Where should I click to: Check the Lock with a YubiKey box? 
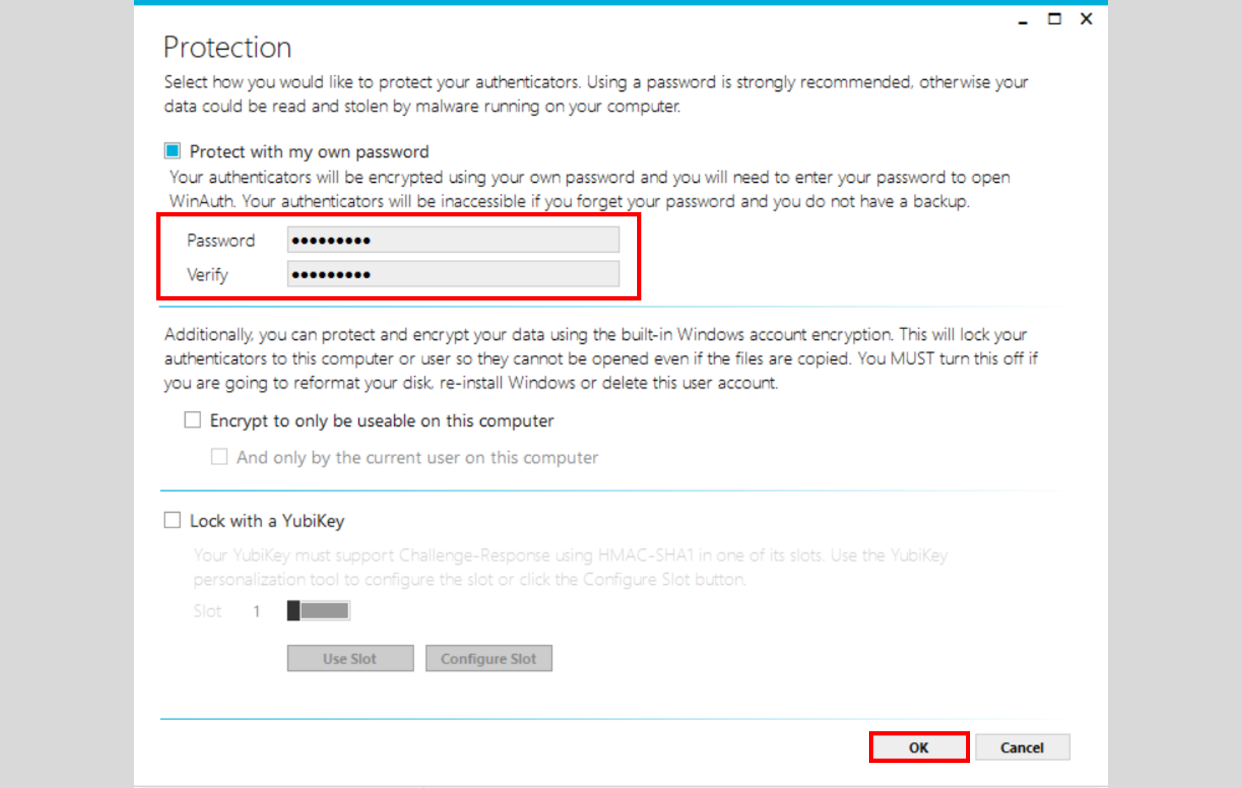(172, 520)
